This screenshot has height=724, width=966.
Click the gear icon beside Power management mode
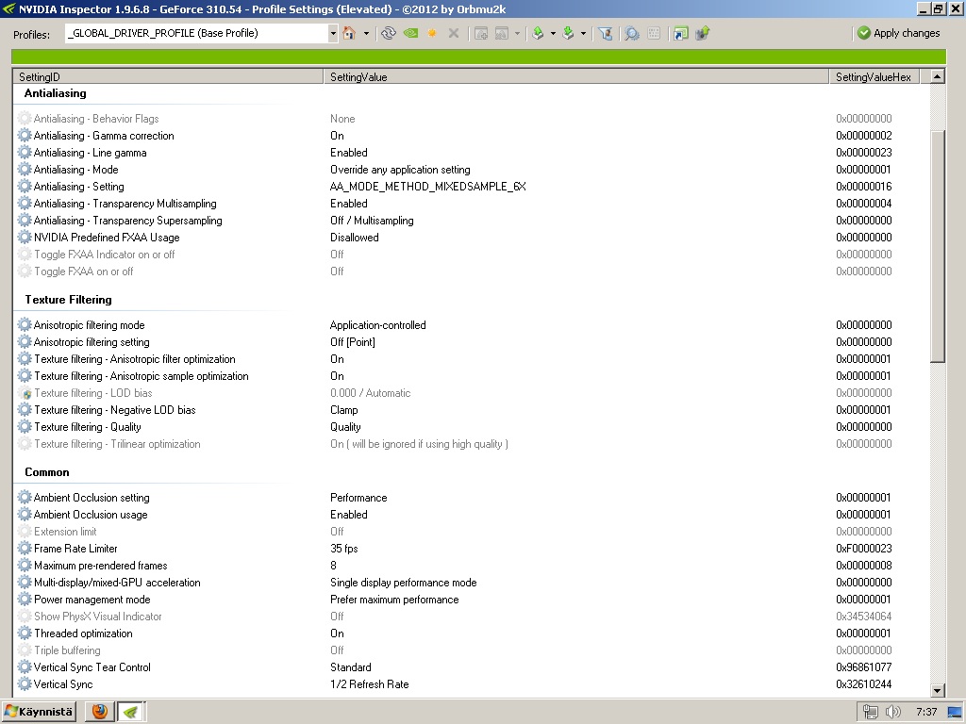point(24,600)
